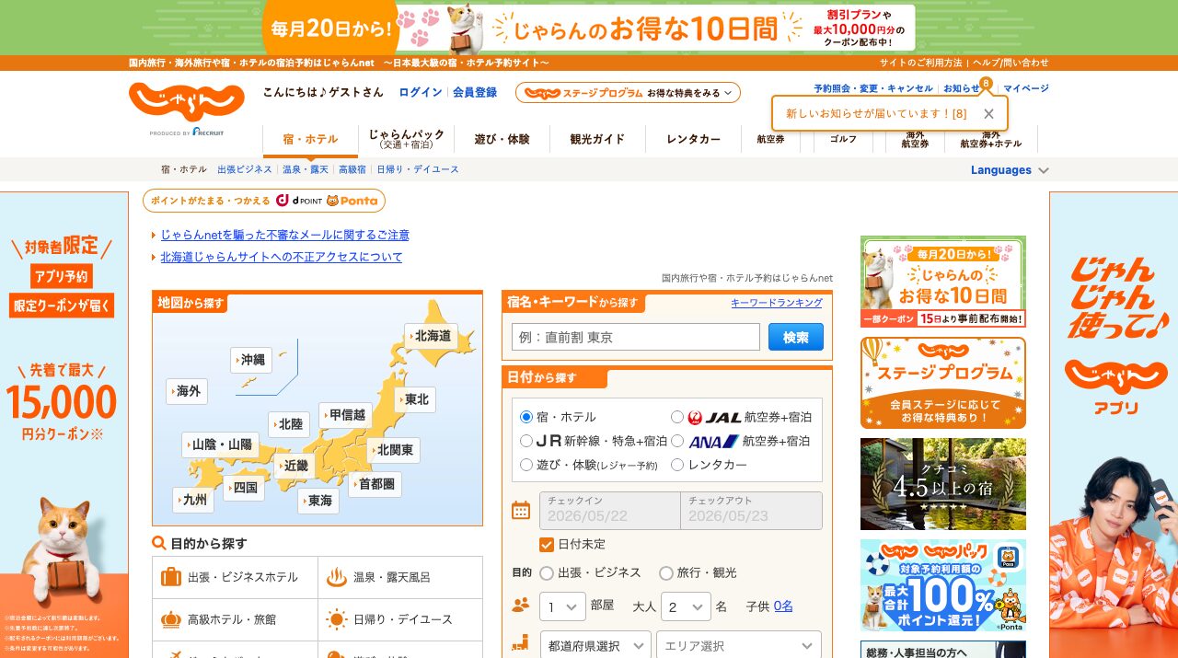Click the 会員登録 link
The height and width of the screenshot is (658, 1178).
(x=475, y=93)
